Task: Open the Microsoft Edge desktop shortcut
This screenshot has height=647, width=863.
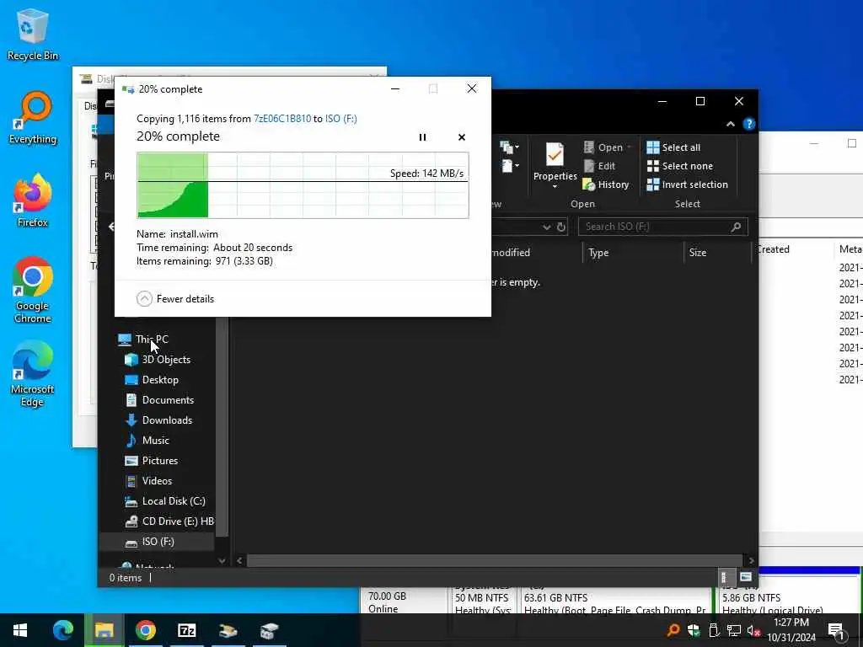Action: coord(33,374)
